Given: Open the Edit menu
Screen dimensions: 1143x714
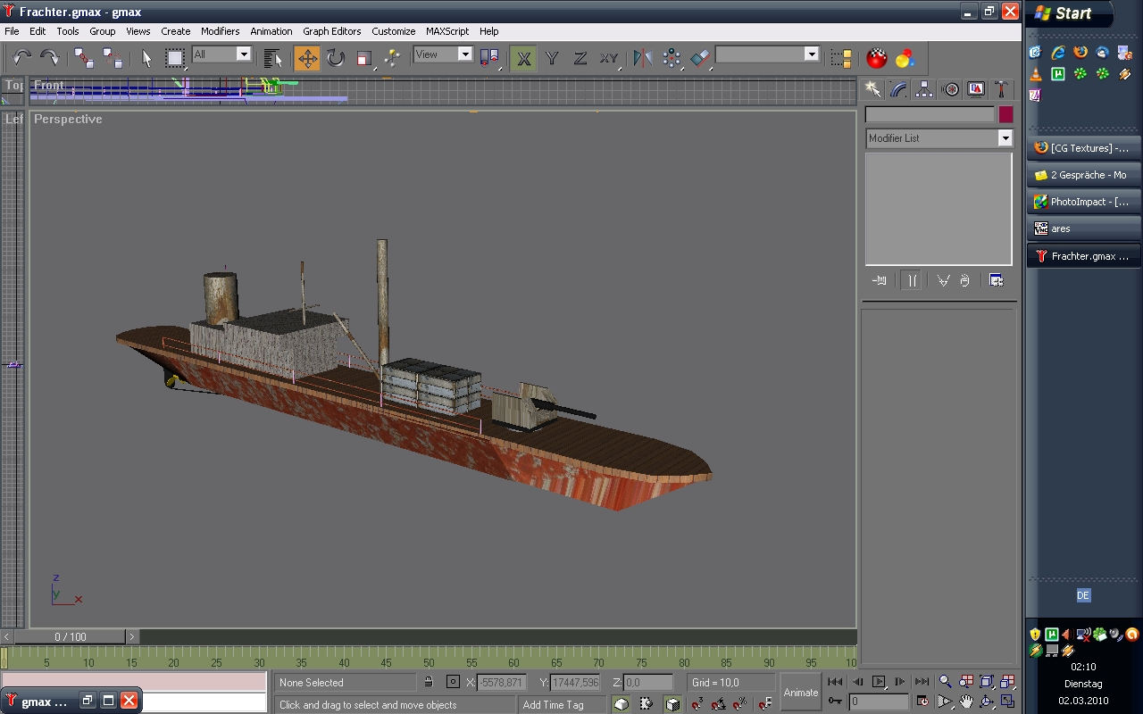Looking at the screenshot, I should click(x=38, y=31).
